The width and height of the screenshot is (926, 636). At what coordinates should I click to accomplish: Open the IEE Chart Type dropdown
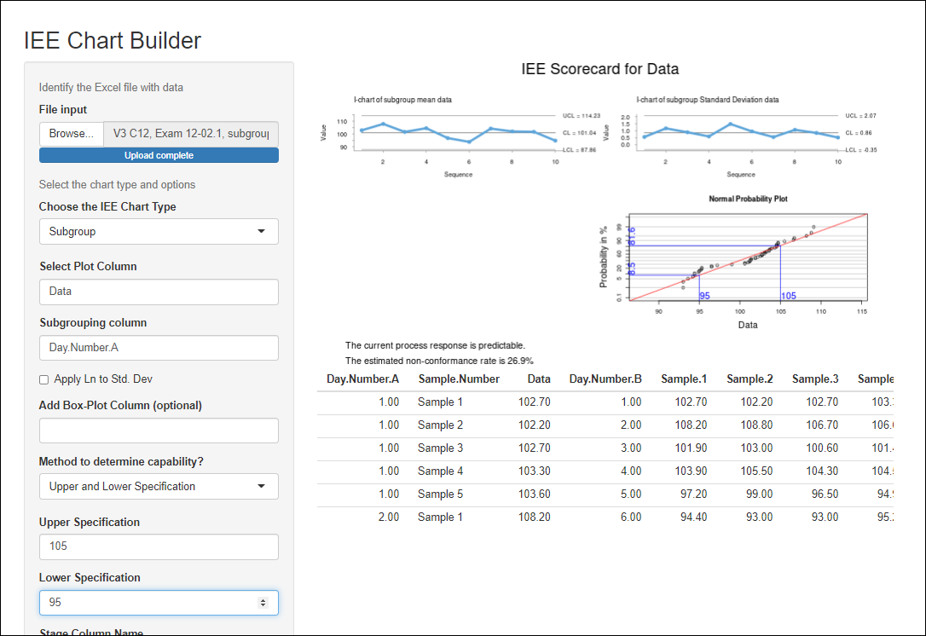point(159,231)
